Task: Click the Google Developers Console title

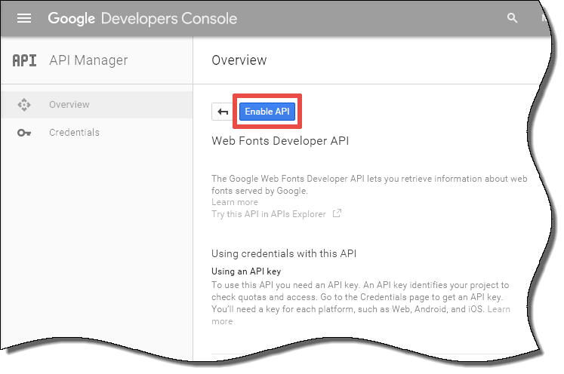Action: [x=143, y=18]
